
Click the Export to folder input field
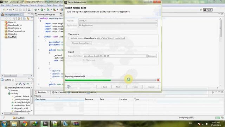pos(115,56)
